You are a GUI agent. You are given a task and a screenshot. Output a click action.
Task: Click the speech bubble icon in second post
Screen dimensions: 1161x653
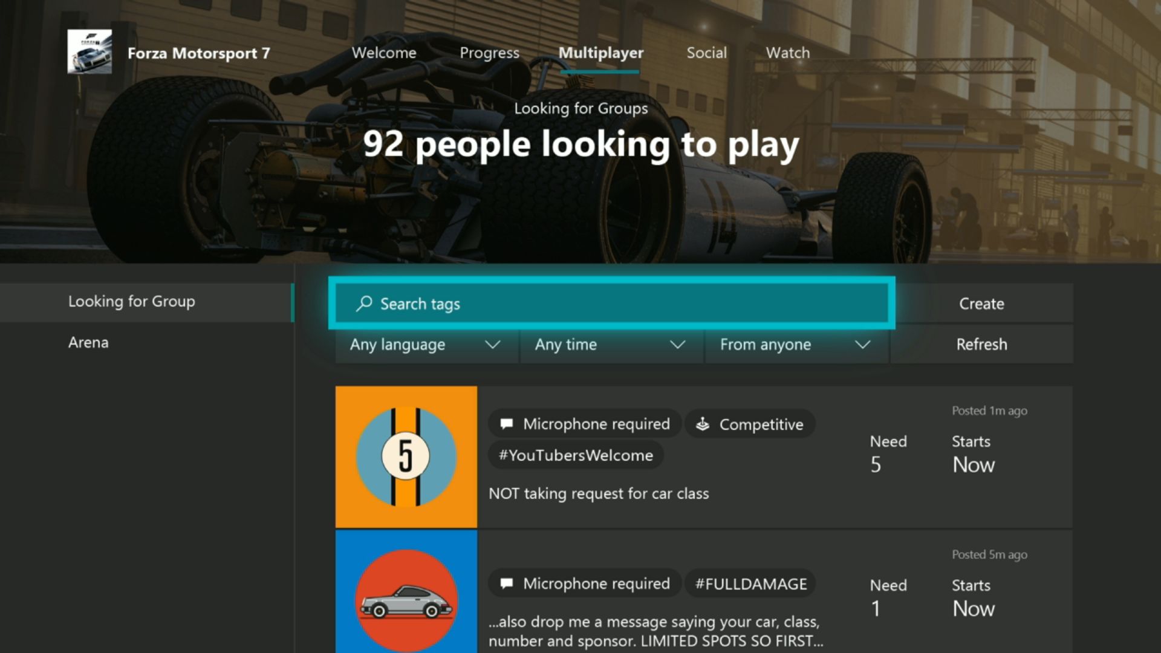click(507, 583)
